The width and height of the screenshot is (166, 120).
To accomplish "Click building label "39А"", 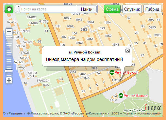I will coord(151,20).
